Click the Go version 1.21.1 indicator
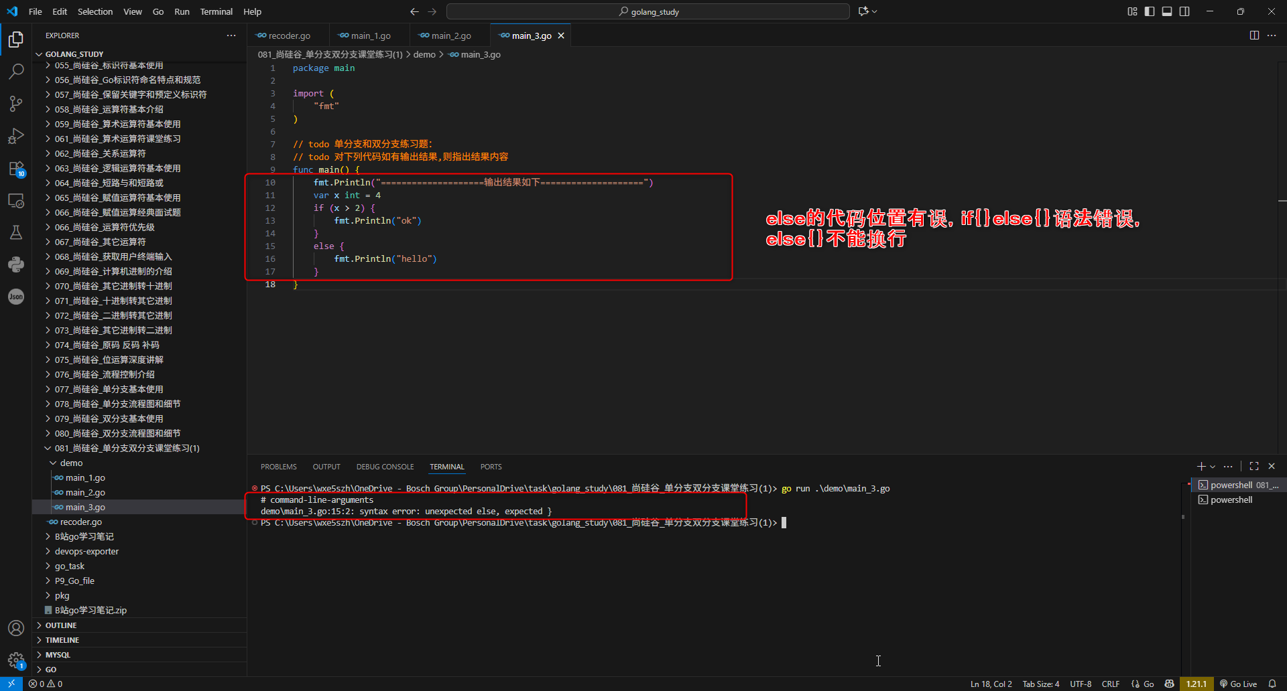Viewport: 1287px width, 691px height. coord(1197,684)
